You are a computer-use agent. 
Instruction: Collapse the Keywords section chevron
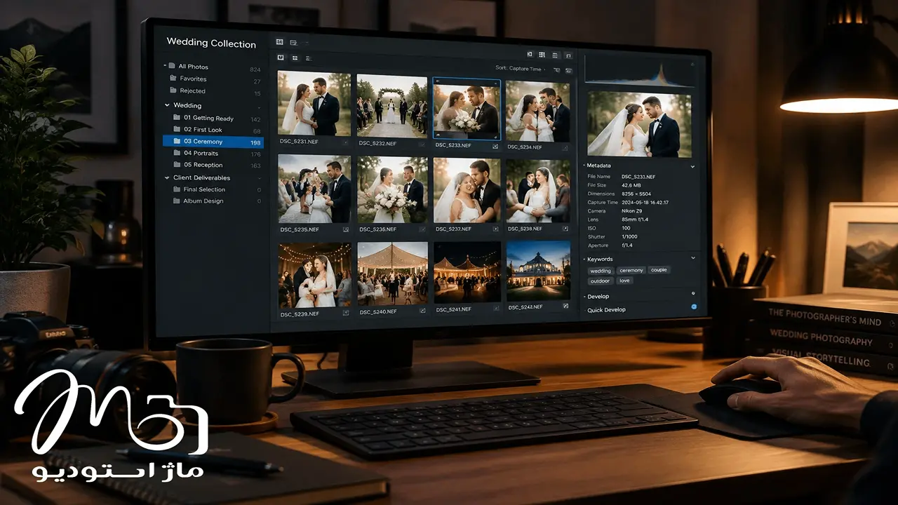point(693,258)
